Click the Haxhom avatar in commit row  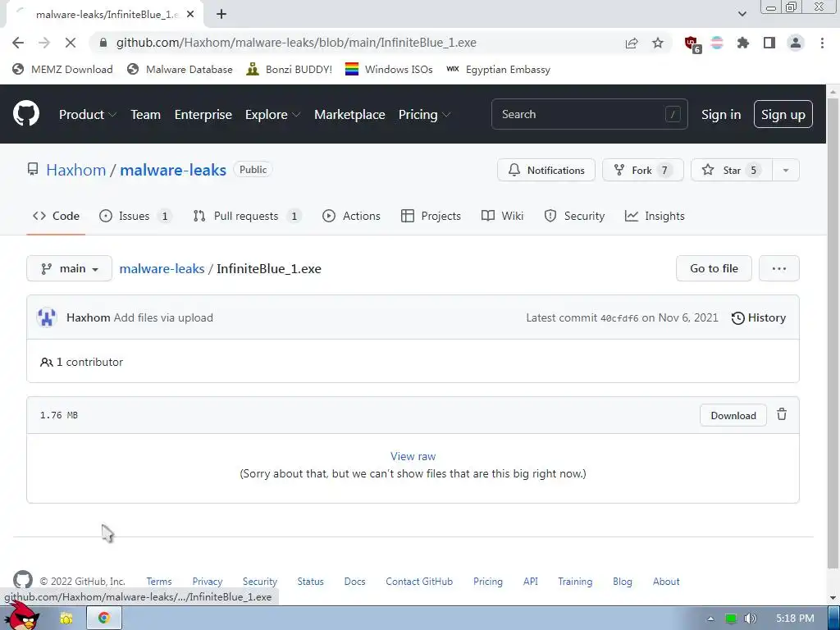tap(47, 317)
